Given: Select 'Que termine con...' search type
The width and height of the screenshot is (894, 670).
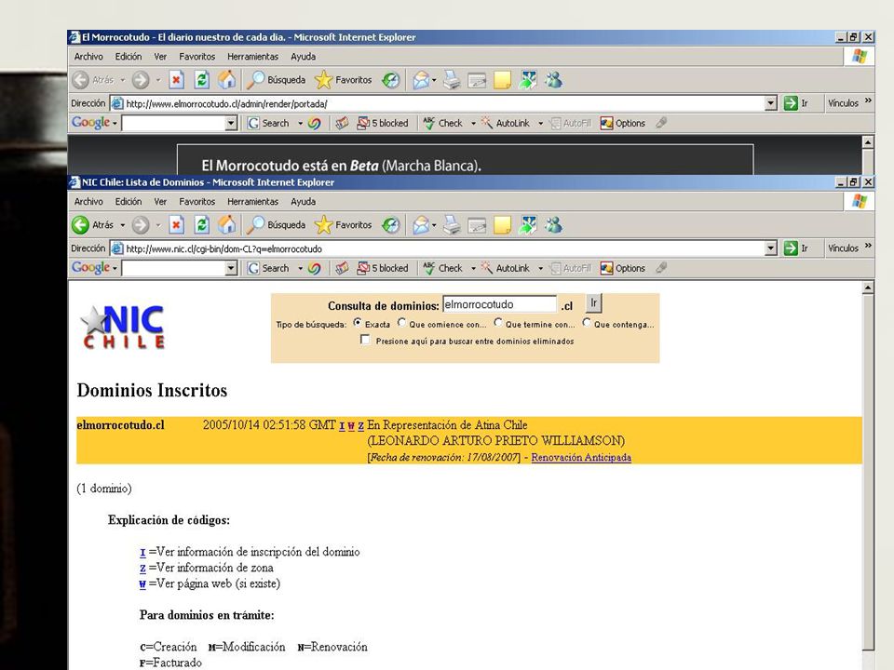Looking at the screenshot, I should tap(498, 323).
